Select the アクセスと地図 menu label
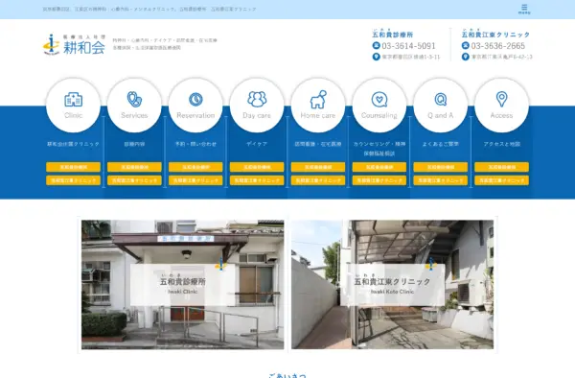Image resolution: width=575 pixels, height=378 pixels. coord(501,144)
